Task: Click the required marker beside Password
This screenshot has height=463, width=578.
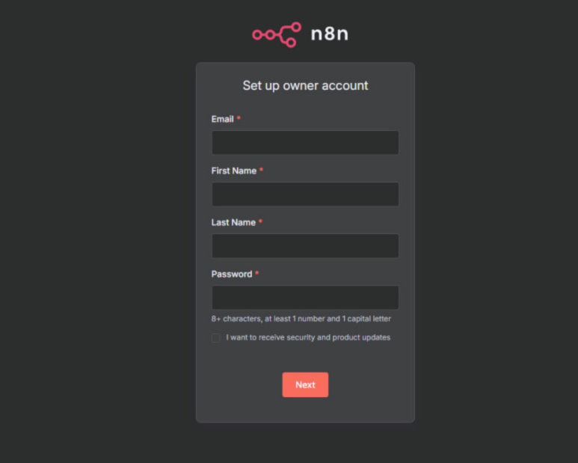Action: [x=257, y=273]
